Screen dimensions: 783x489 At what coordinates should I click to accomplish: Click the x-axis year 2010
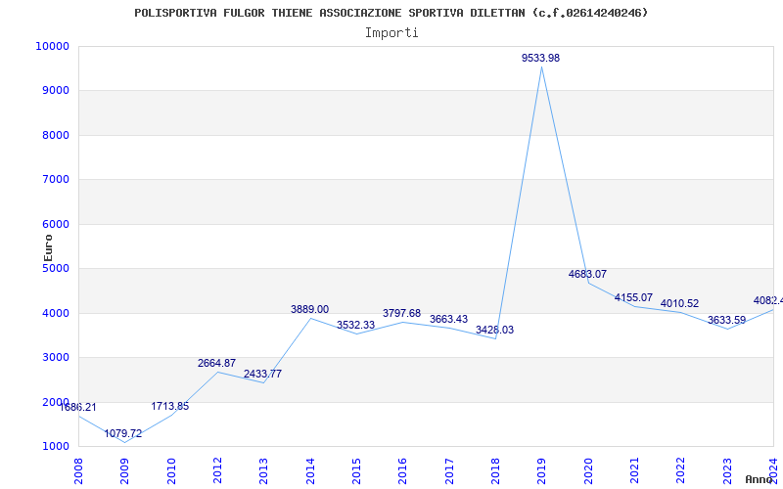(x=171, y=470)
